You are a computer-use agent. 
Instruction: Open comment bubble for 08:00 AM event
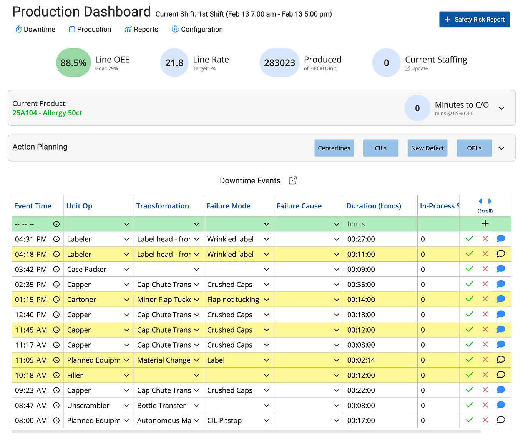[500, 420]
